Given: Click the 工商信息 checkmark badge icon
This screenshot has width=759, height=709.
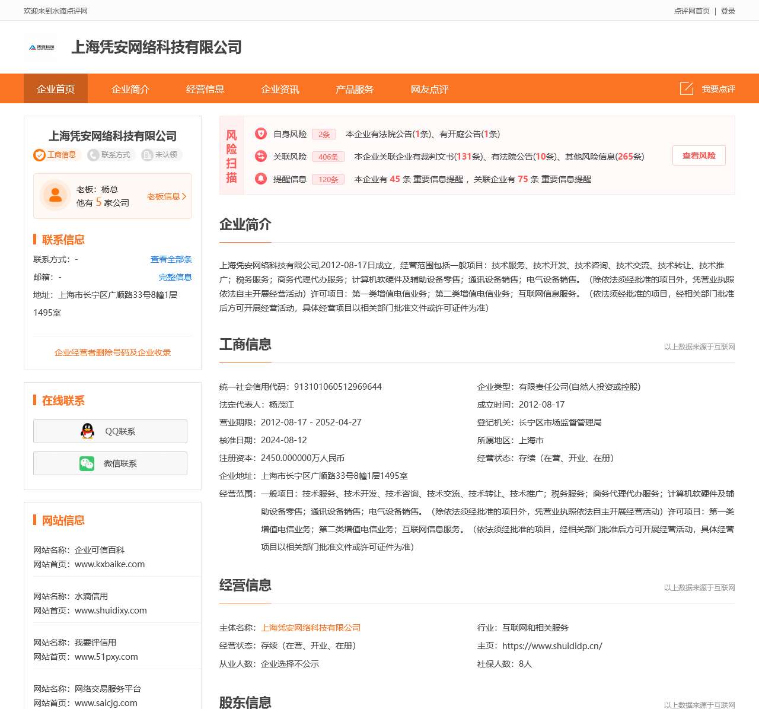Looking at the screenshot, I should tap(39, 155).
